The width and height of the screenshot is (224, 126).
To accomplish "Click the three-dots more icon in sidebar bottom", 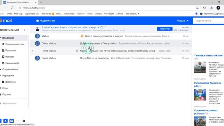I will pyautogui.click(x=18, y=121).
